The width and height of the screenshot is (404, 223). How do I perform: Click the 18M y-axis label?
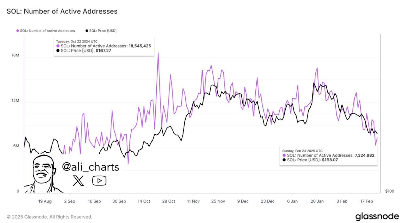pos(15,55)
